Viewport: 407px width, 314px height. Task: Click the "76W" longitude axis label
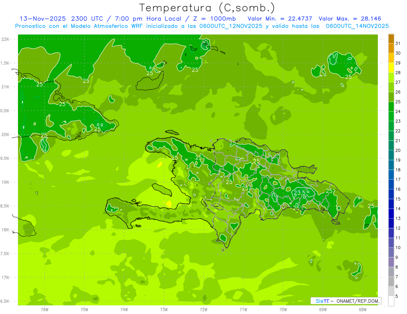click(x=44, y=309)
